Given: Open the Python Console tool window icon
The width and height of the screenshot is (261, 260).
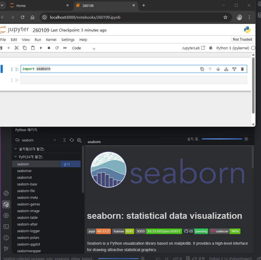Looking at the screenshot, I should tap(6, 193).
